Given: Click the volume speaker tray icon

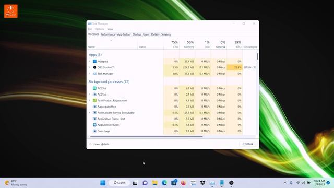Looking at the screenshot, I should coord(303,183).
